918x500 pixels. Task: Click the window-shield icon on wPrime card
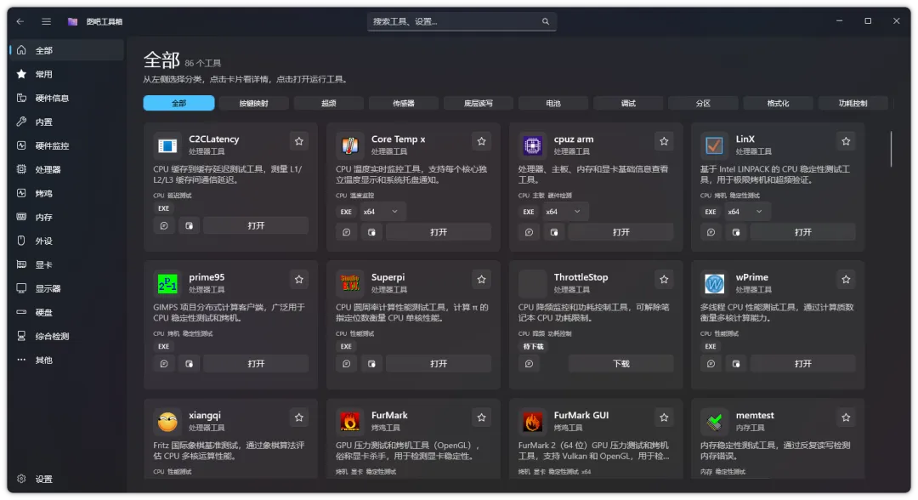(736, 364)
